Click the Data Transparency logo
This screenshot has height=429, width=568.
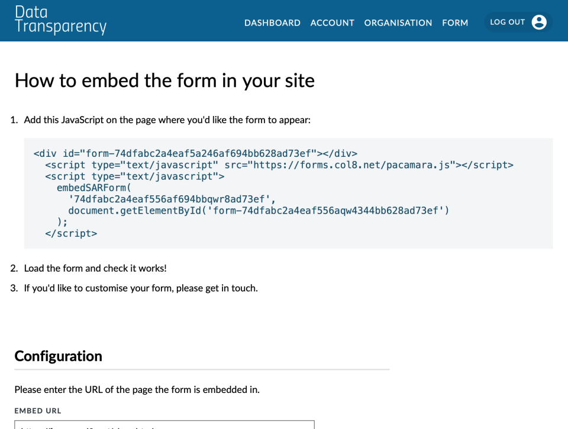pyautogui.click(x=60, y=20)
